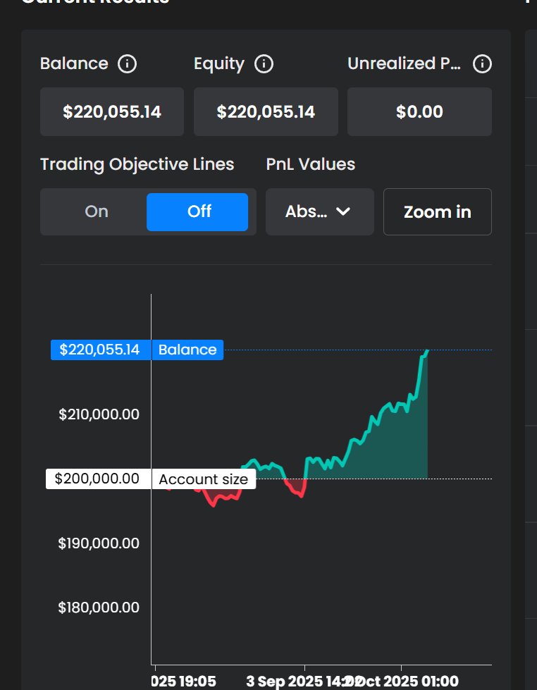Click the 19:05 time axis label
The image size is (537, 690).
(183, 682)
